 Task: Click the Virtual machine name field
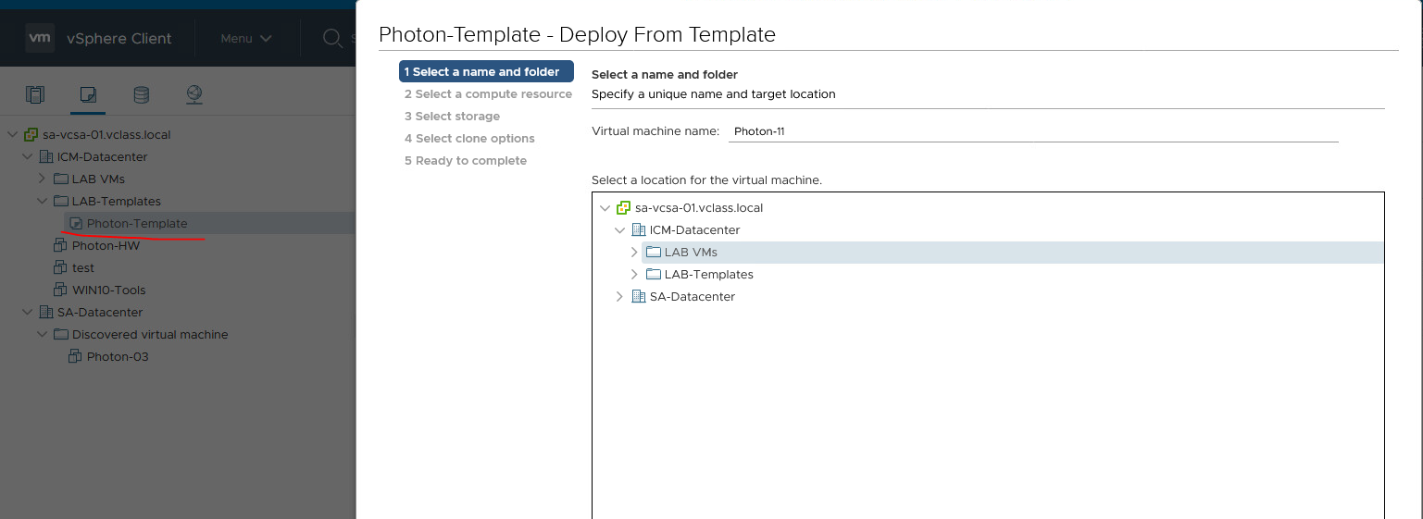tap(1033, 131)
